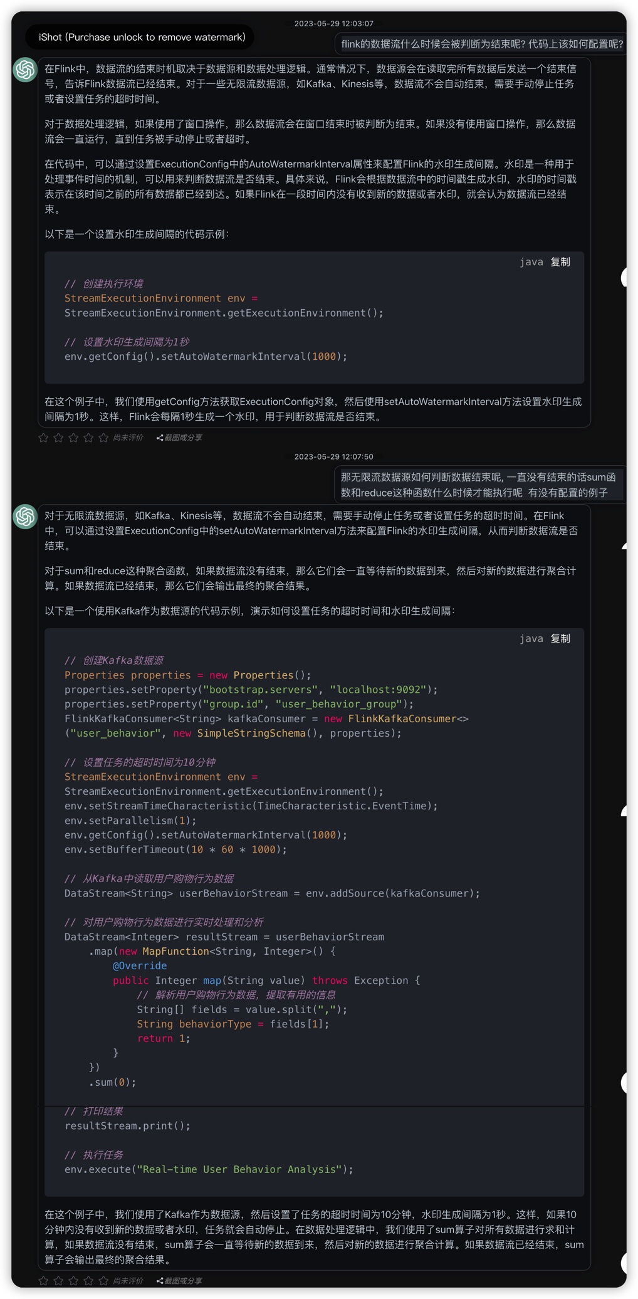The height and width of the screenshot is (1299, 638).
Task: Click the 12:03:07 timestamp
Action: (333, 23)
